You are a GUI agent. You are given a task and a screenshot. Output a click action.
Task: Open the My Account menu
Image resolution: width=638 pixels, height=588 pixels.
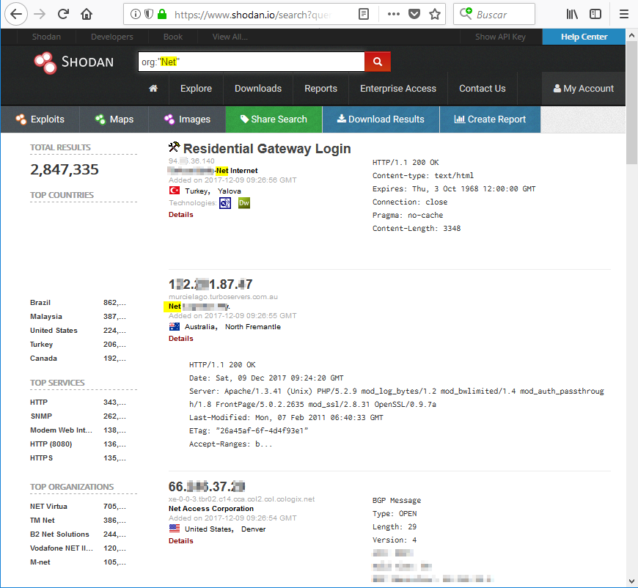583,89
